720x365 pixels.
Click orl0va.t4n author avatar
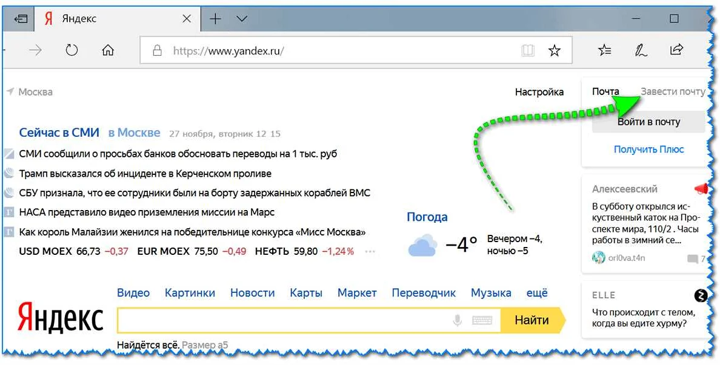pyautogui.click(x=599, y=258)
